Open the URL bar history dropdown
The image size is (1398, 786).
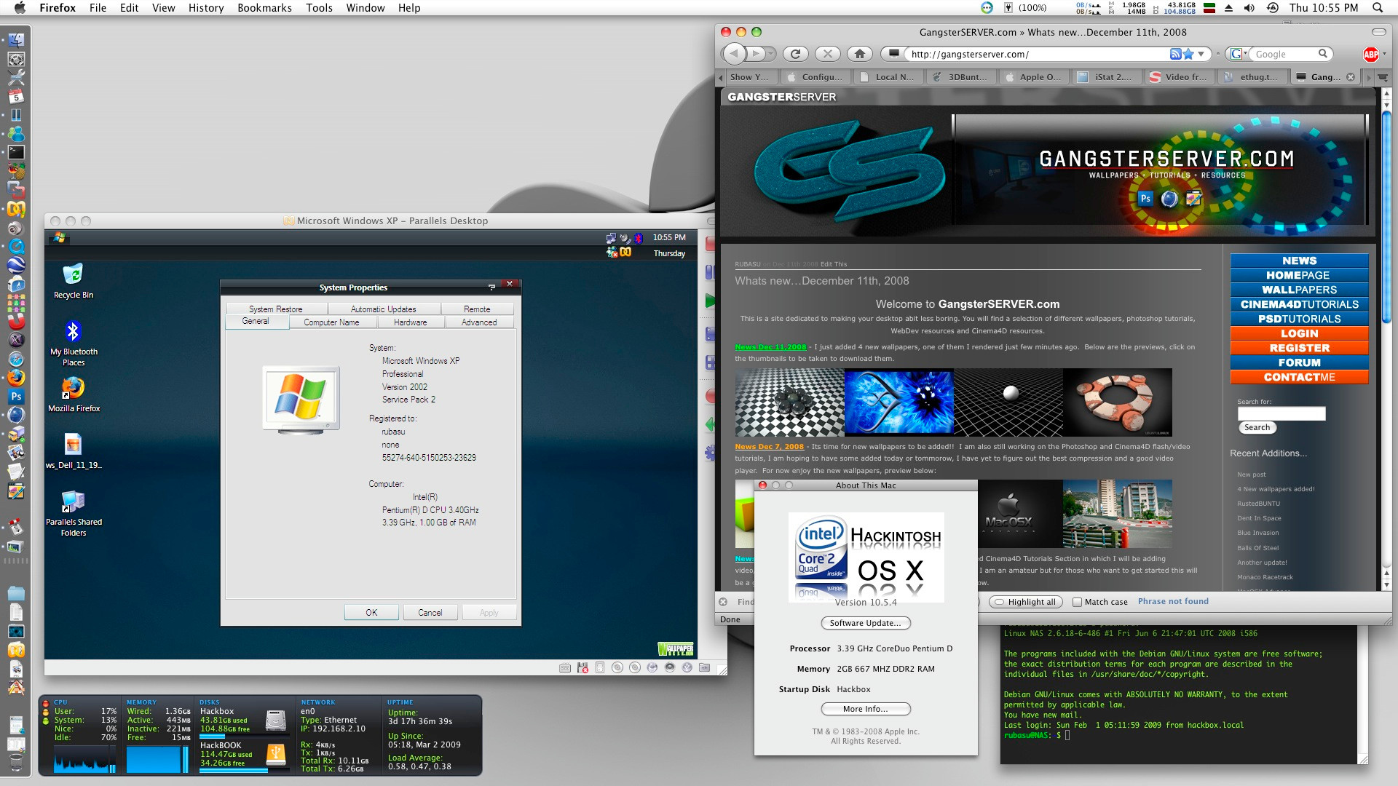click(1201, 54)
